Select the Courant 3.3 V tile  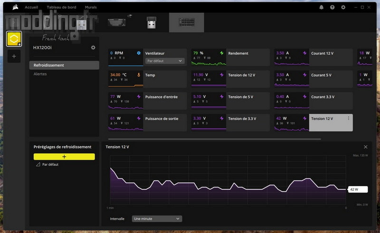click(x=313, y=101)
